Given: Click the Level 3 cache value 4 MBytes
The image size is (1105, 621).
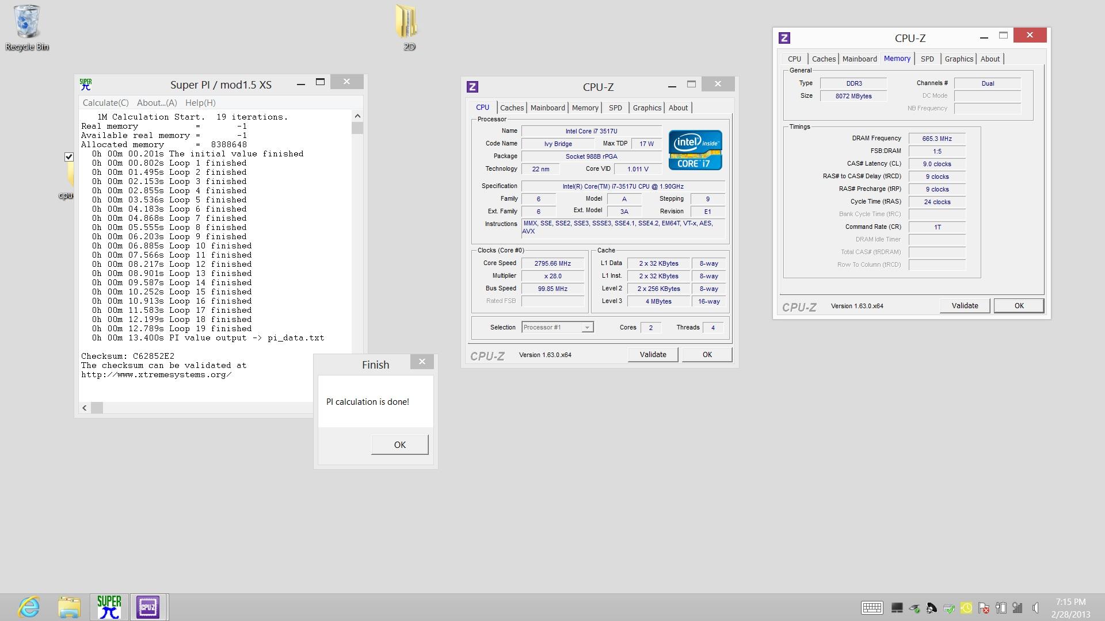Looking at the screenshot, I should coord(658,301).
